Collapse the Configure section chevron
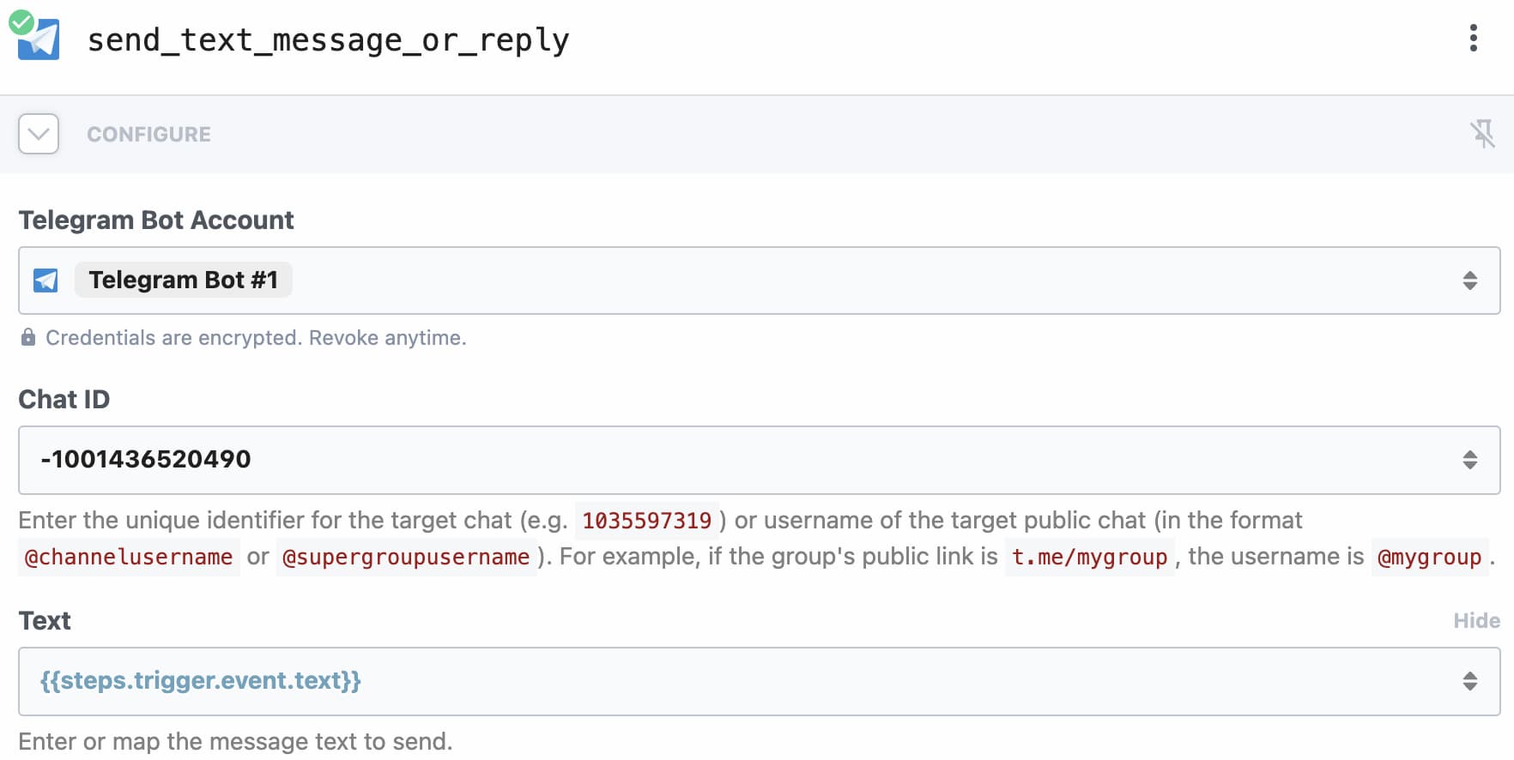The height and width of the screenshot is (760, 1514). 39,134
